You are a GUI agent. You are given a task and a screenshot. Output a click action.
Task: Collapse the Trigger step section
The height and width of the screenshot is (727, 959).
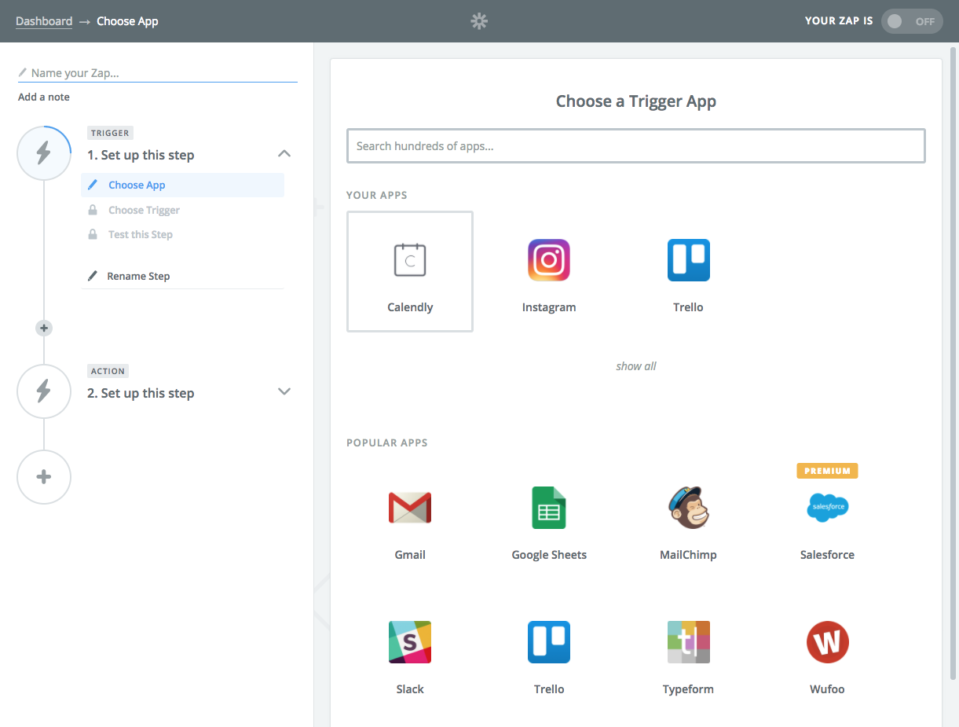tap(284, 154)
